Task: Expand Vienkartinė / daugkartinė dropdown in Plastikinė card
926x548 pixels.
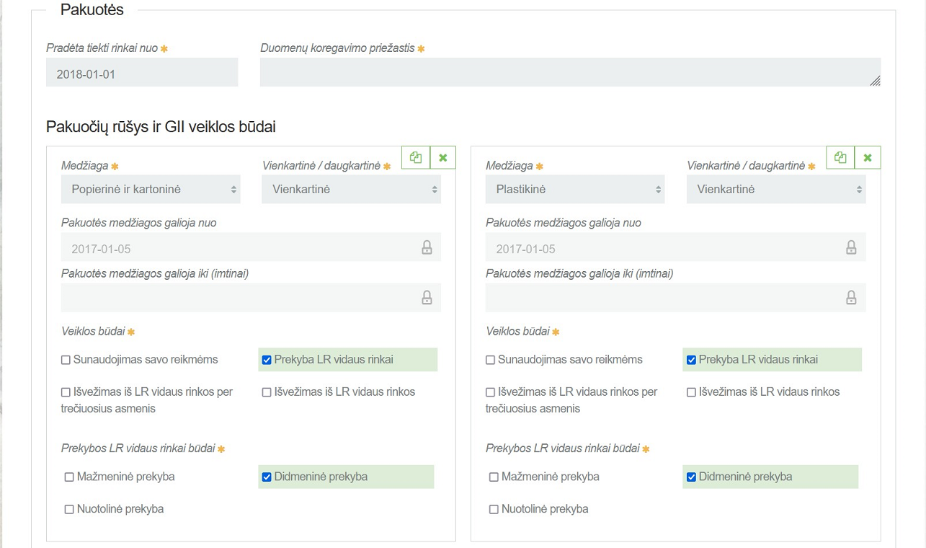Action: point(776,189)
